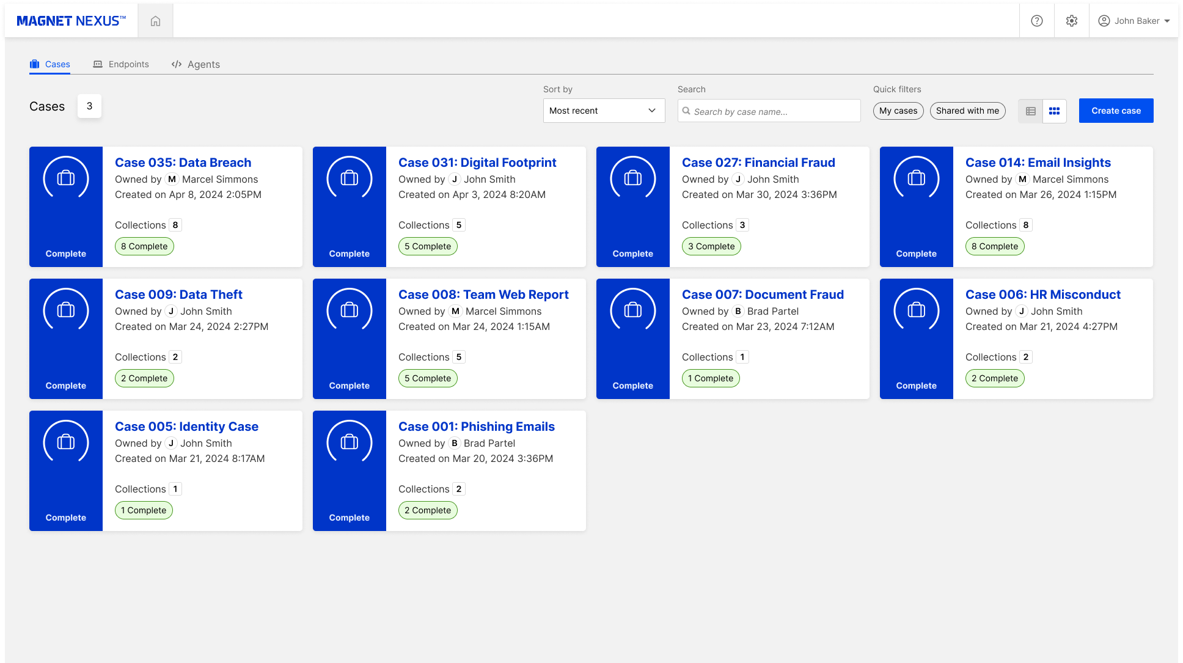1183x663 pixels.
Task: Expand the Most recent sort dropdown
Action: (604, 111)
